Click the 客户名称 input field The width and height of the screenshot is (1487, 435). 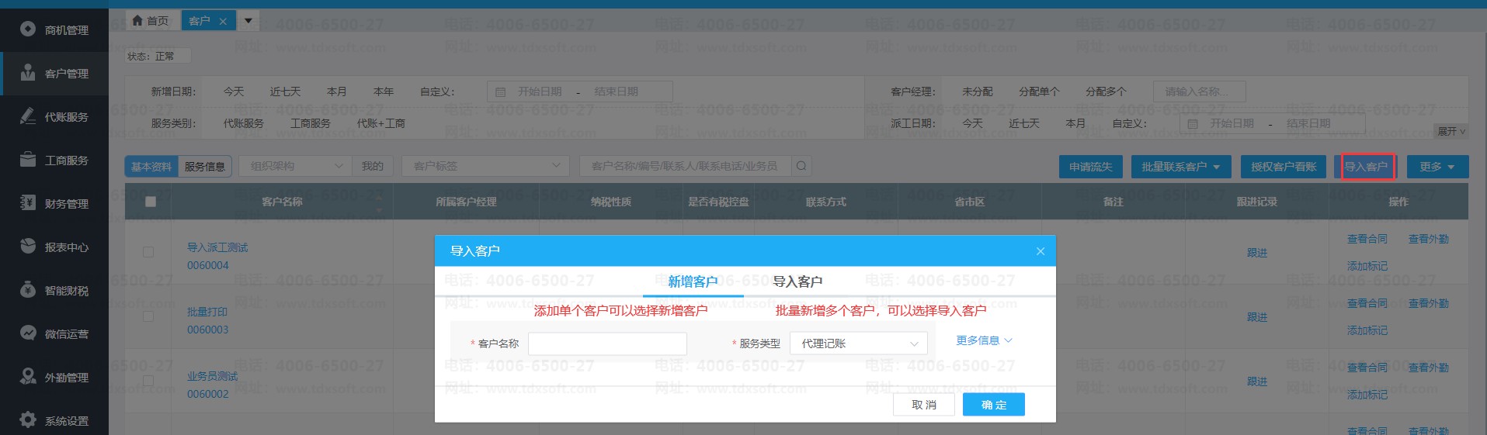[x=607, y=344]
